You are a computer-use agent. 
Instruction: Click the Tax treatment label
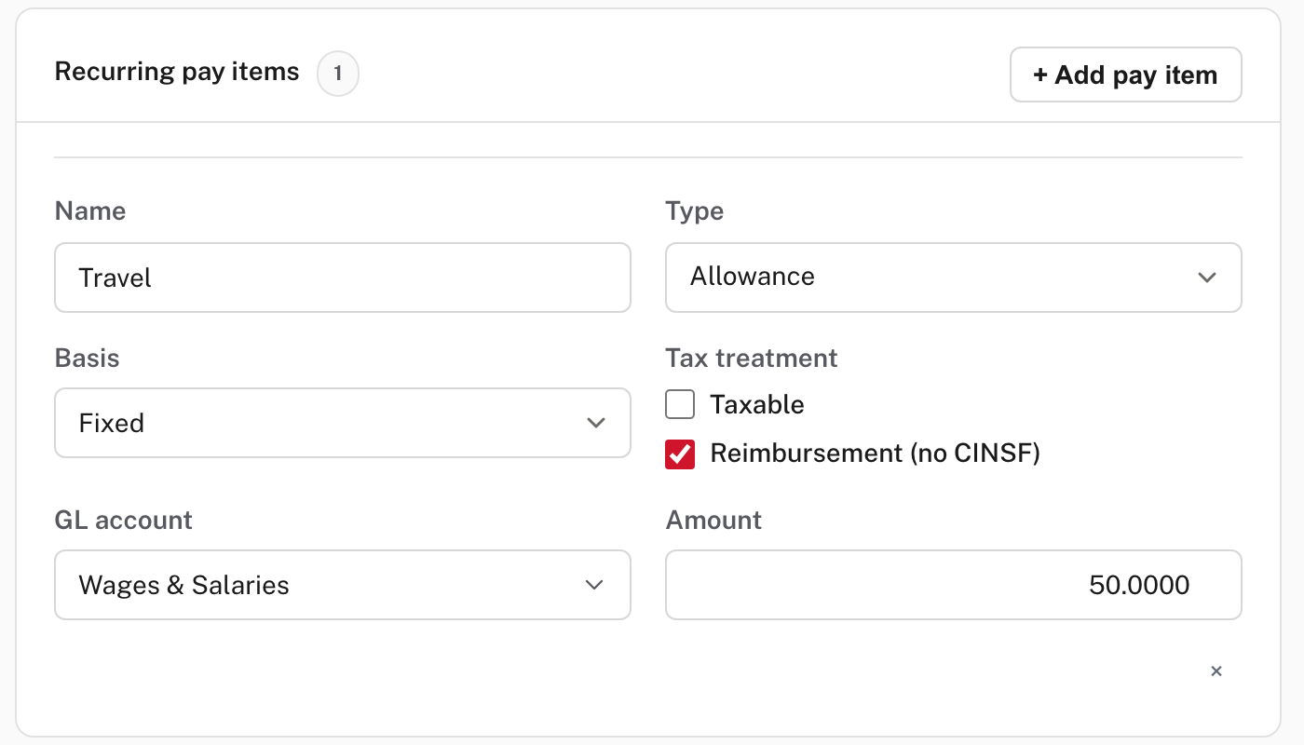click(752, 359)
